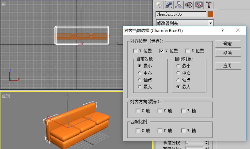
Task: Click inside the ChamferBox05 name field
Action: click(x=180, y=14)
